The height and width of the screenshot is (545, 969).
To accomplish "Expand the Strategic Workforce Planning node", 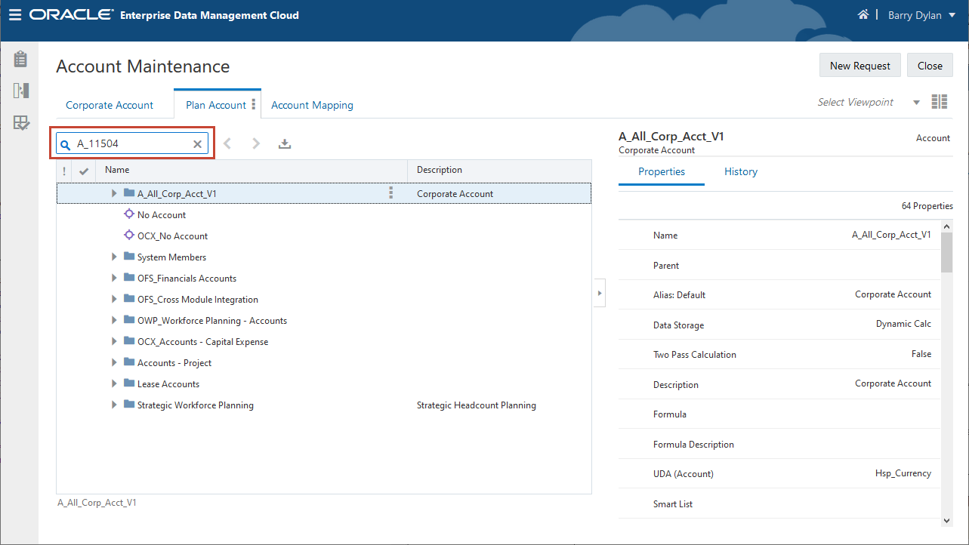I will (114, 405).
